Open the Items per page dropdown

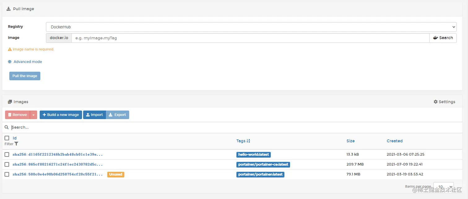point(443,187)
